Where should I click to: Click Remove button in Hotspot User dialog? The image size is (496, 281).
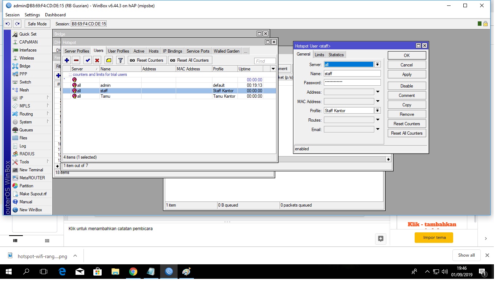click(x=407, y=114)
